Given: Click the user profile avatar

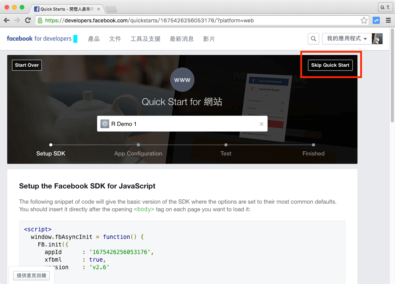Looking at the screenshot, I should [x=377, y=39].
